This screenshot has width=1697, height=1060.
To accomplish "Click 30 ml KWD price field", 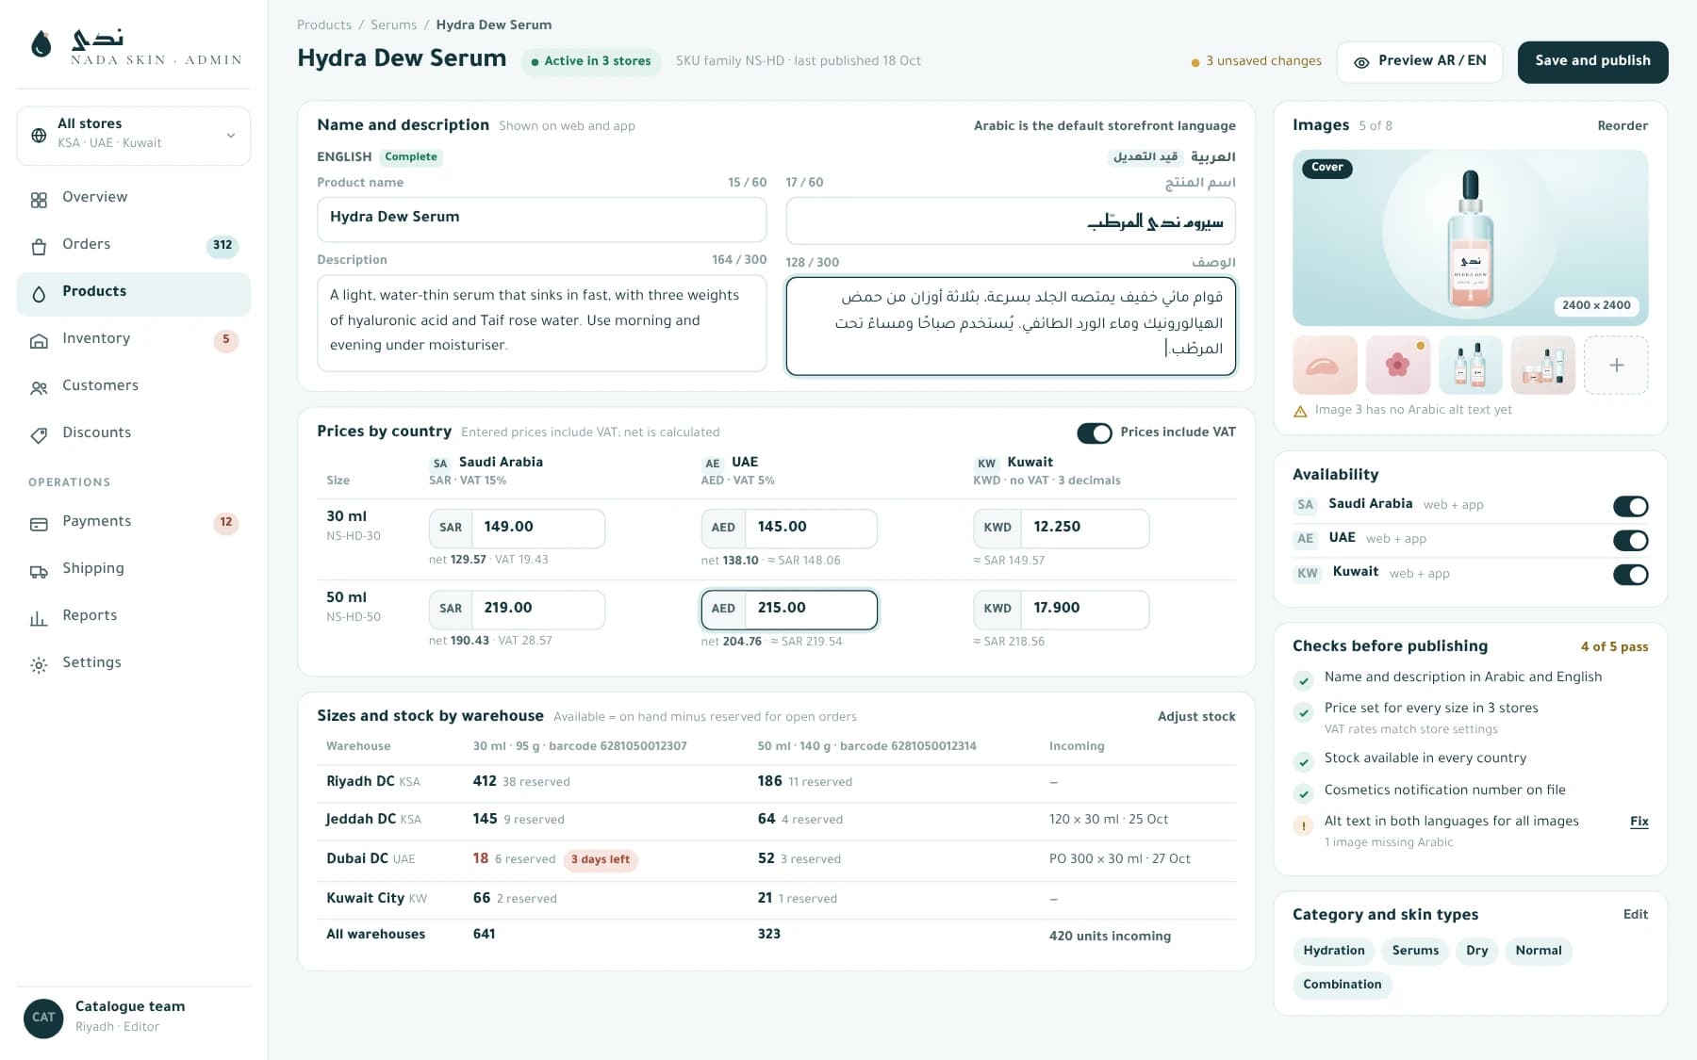I will tap(1062, 528).
